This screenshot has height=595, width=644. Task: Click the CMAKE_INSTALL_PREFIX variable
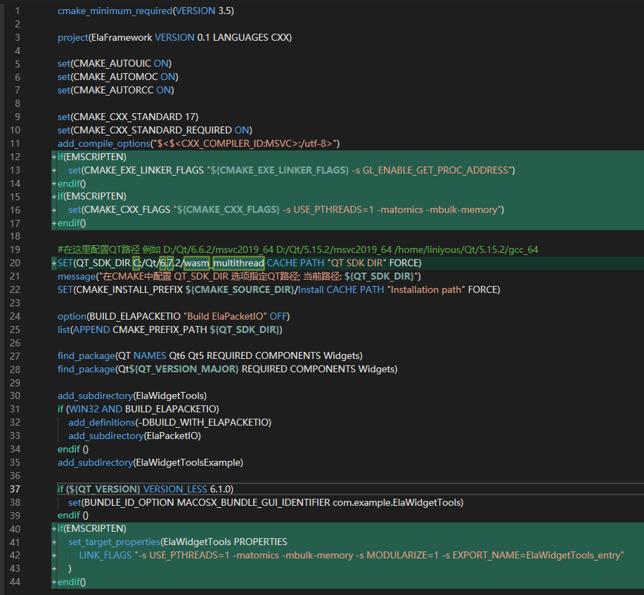pos(129,289)
